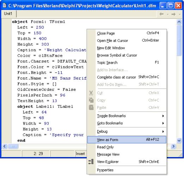This screenshot has width=184, height=176.
Task: Click the forward navigation arrow icon
Action: pyautogui.click(x=173, y=14)
